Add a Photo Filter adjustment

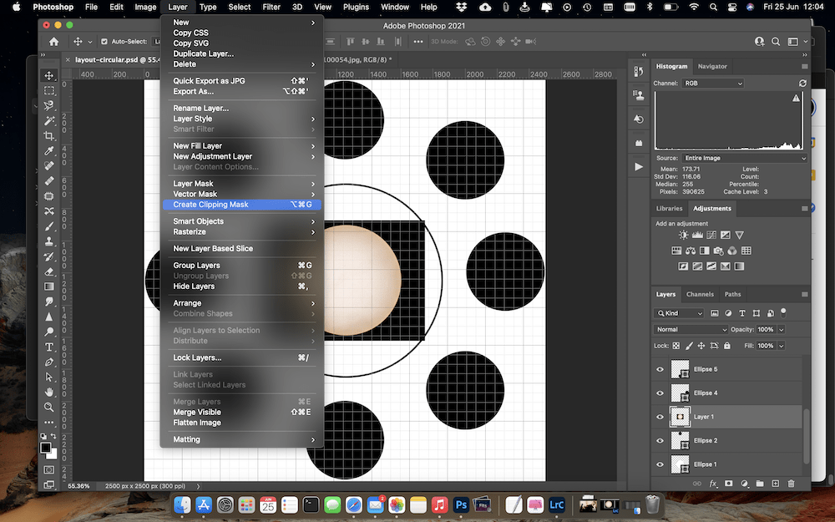(718, 251)
